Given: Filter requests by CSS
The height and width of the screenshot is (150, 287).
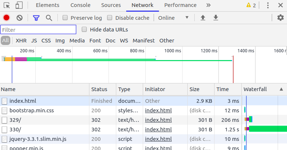Looking at the screenshot, I should pos(46,41).
